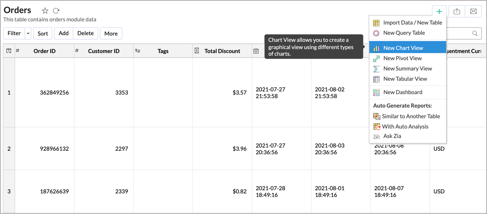The height and width of the screenshot is (214, 487).
Task: Click Import Data / New Table option
Action: [x=412, y=23]
